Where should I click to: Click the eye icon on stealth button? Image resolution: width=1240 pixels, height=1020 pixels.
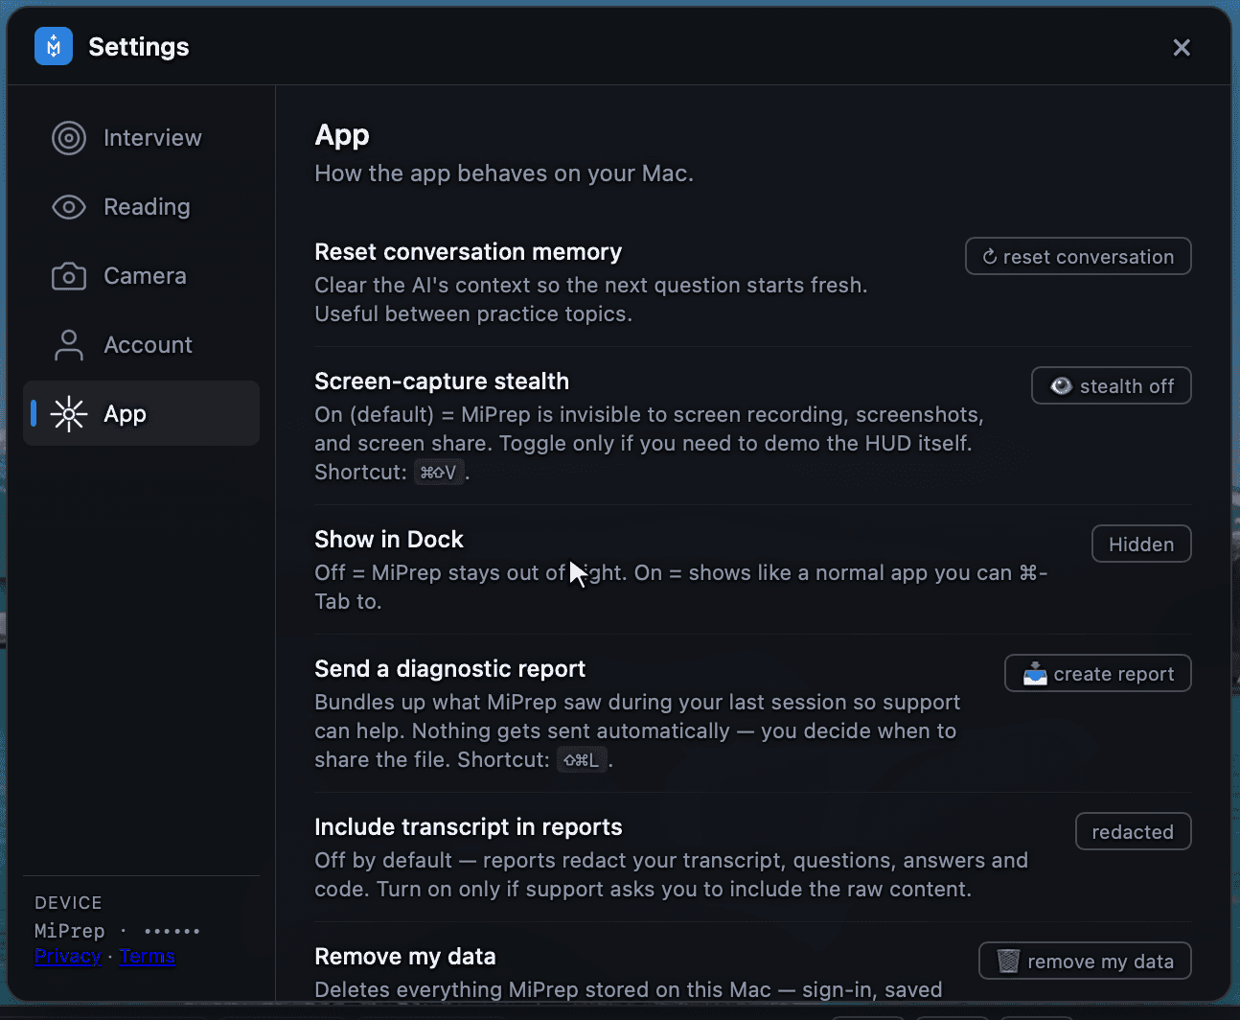tap(1061, 386)
